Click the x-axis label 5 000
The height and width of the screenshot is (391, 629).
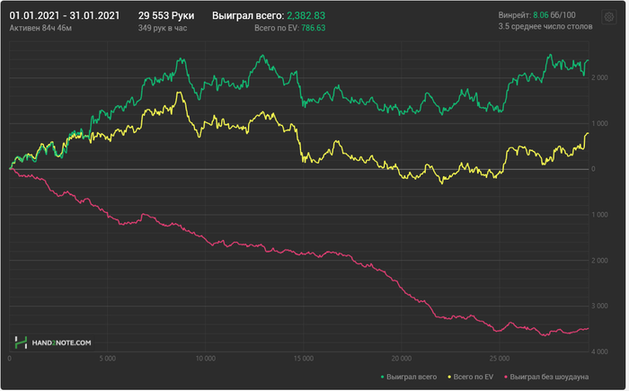(x=108, y=360)
